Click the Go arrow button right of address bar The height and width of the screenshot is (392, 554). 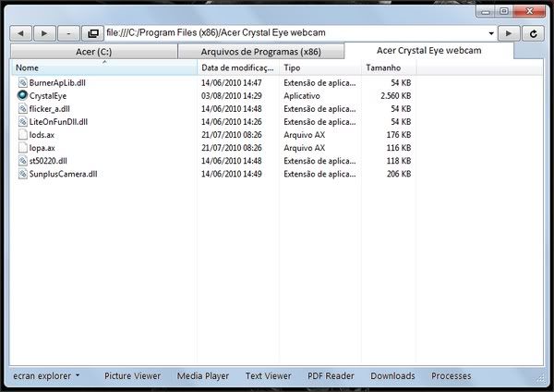(509, 33)
